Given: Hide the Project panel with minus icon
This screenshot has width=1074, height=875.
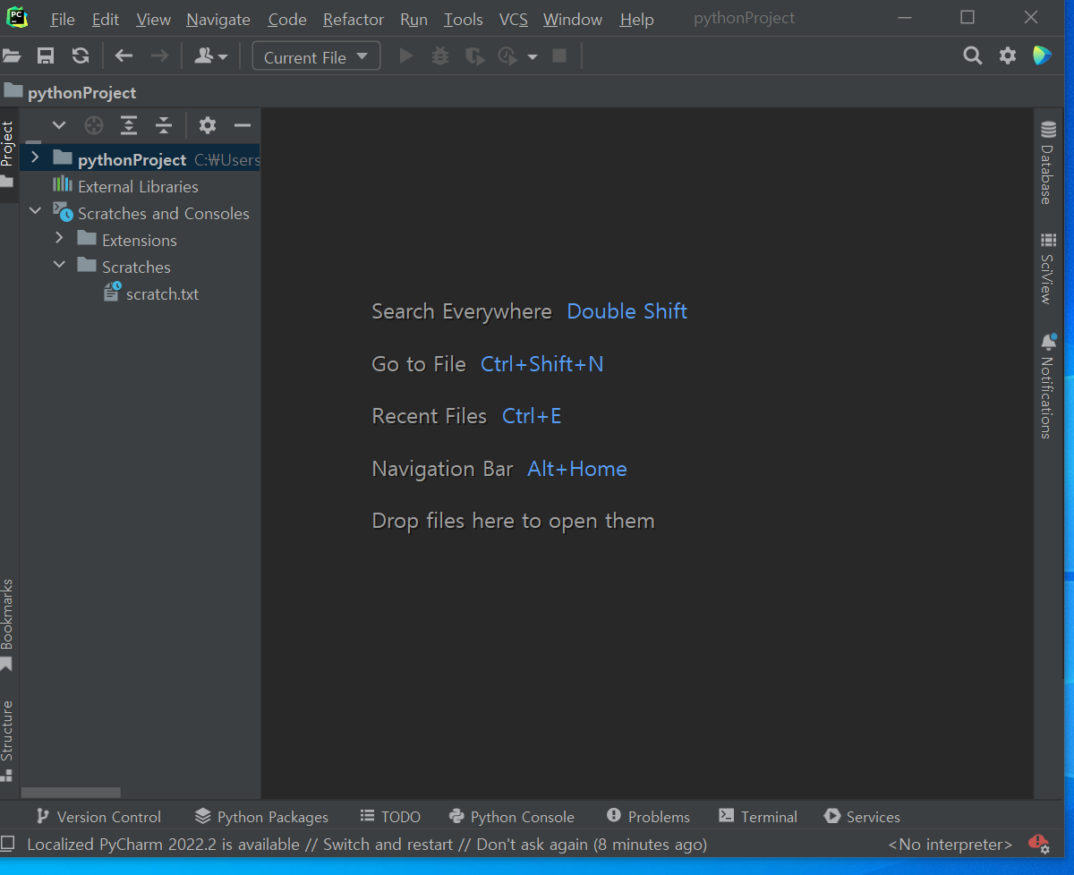Looking at the screenshot, I should click(x=242, y=125).
